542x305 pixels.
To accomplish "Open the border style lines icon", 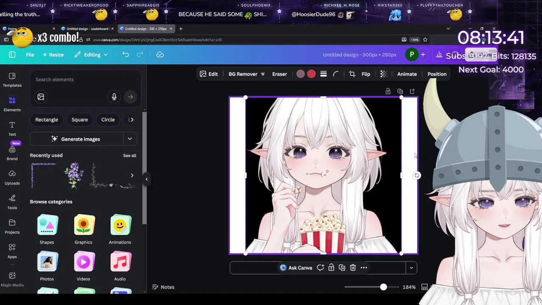I will (324, 74).
